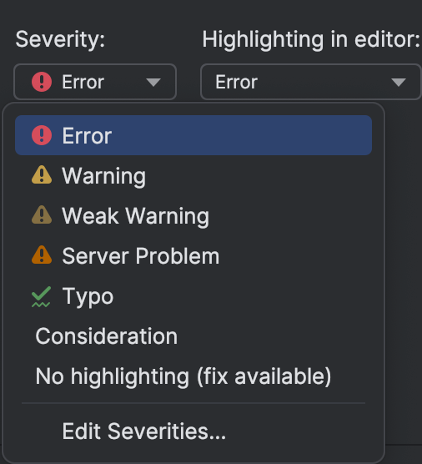Select No highlighting (fix available) option
The image size is (422, 464).
[193, 376]
